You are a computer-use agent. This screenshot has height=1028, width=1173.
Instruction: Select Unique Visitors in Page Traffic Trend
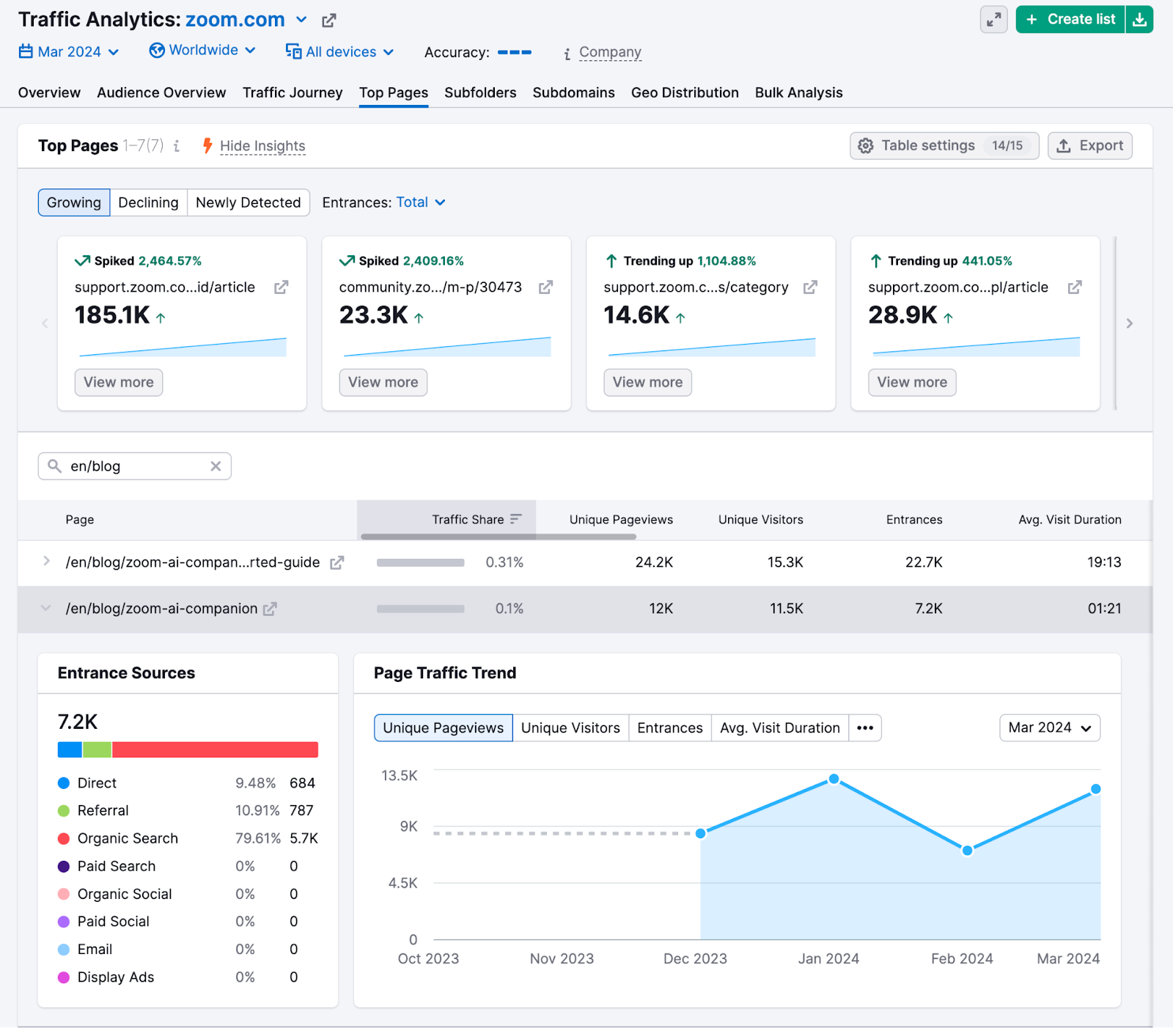(x=570, y=727)
